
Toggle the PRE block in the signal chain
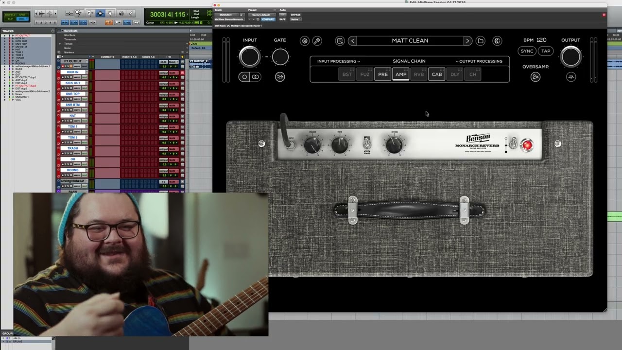pos(383,74)
